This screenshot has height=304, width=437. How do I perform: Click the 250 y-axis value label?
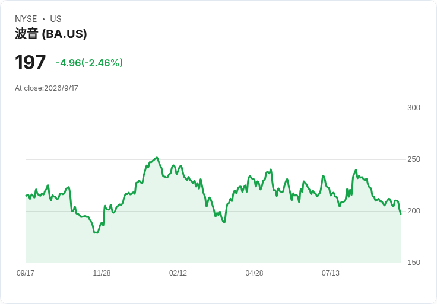point(414,159)
